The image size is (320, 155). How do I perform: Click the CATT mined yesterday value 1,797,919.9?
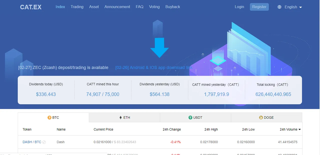(x=216, y=94)
